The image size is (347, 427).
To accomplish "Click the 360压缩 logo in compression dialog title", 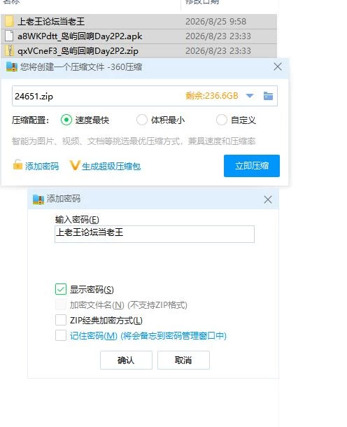I will (x=12, y=66).
